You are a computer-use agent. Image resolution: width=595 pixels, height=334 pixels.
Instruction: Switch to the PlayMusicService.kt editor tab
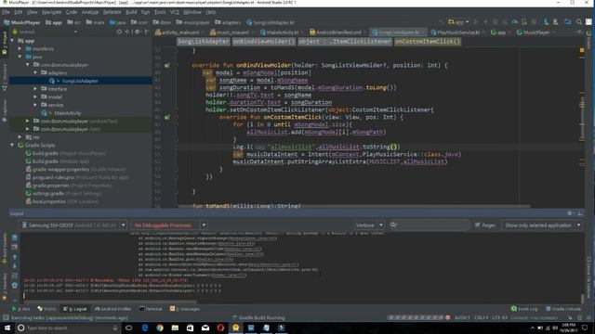456,32
